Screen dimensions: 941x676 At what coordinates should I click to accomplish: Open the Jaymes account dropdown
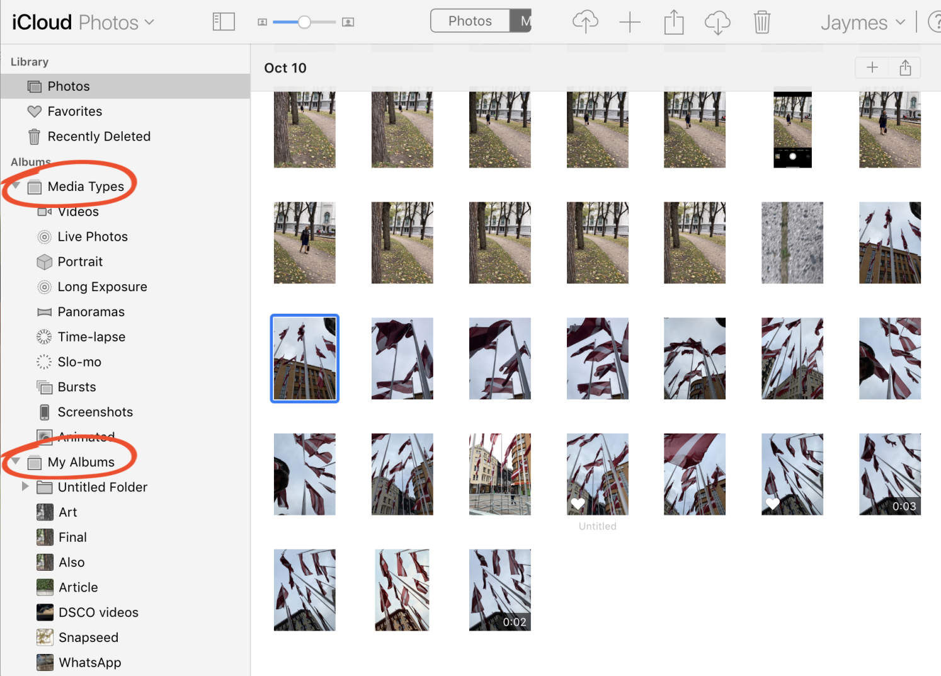(862, 22)
